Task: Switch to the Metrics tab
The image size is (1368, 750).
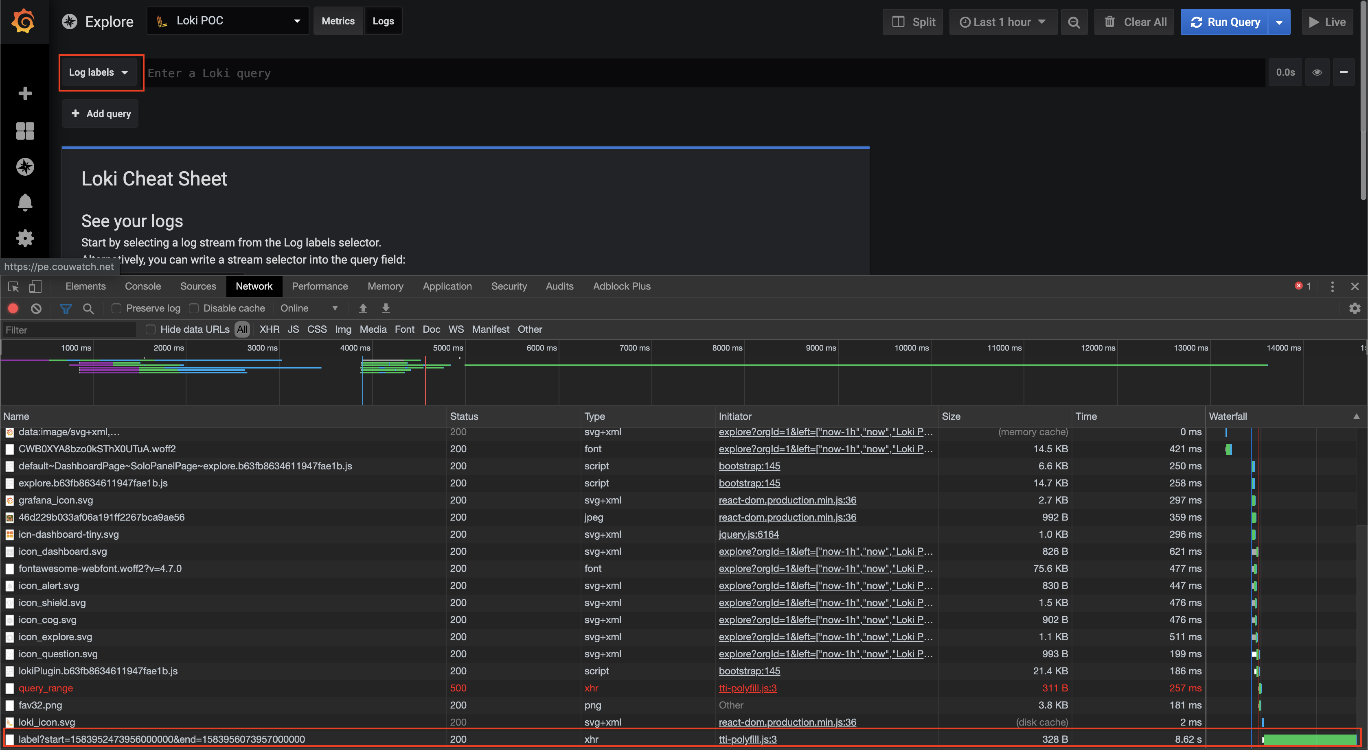Action: tap(338, 21)
